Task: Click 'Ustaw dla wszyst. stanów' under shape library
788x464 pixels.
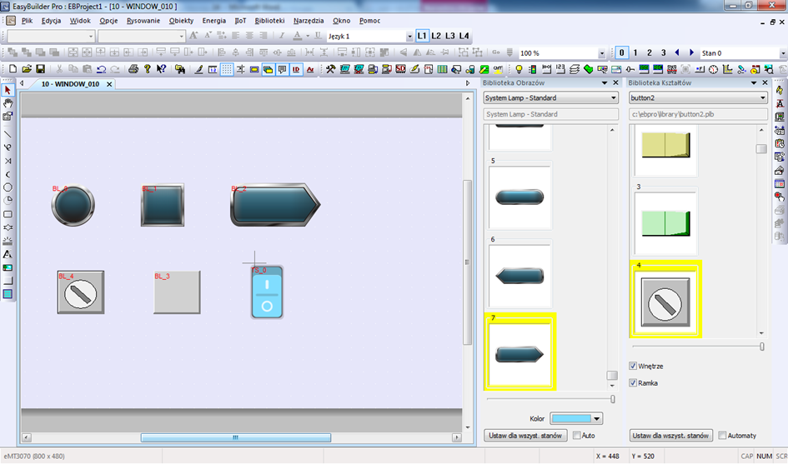Action: (671, 436)
